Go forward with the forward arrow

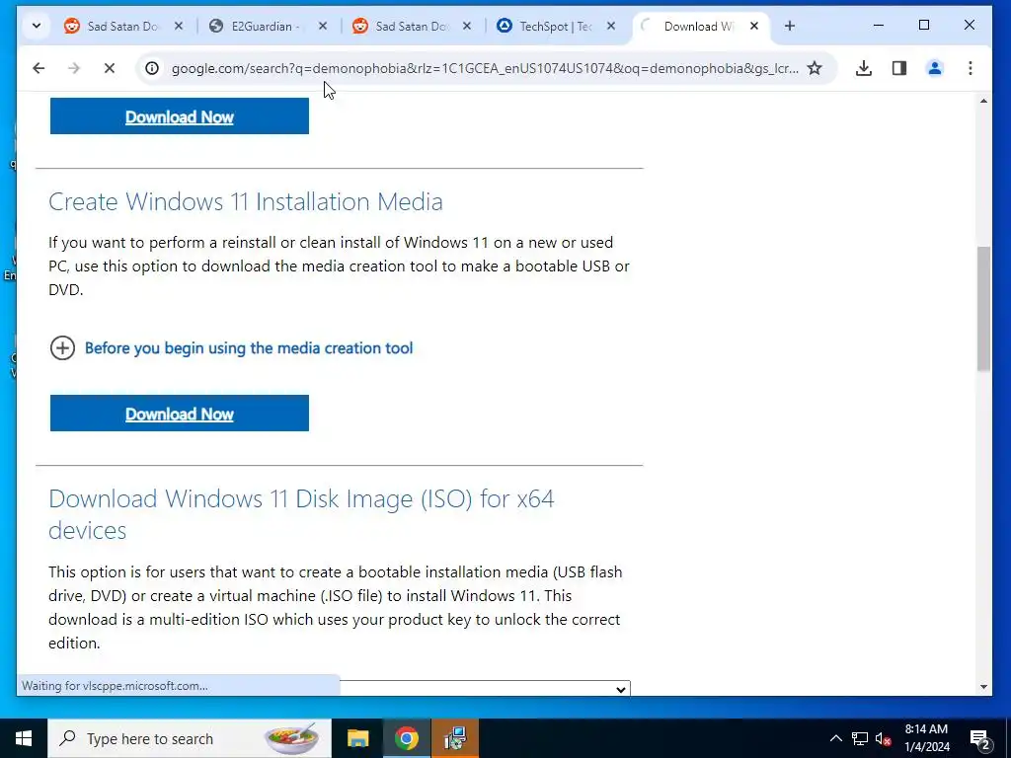tap(74, 68)
